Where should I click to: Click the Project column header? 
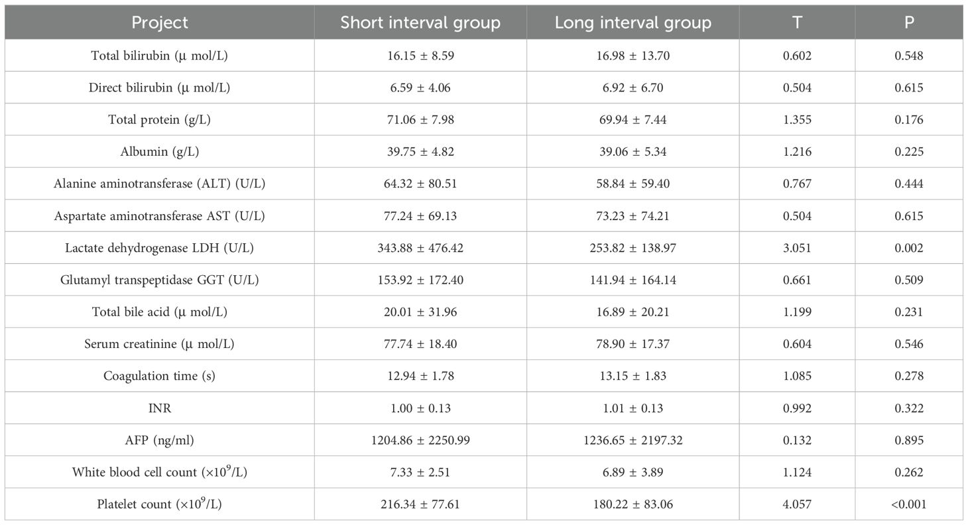pos(160,23)
